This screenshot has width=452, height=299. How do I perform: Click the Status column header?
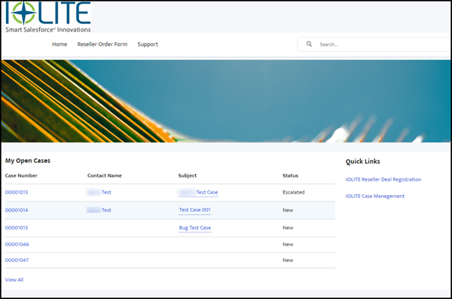click(x=290, y=175)
